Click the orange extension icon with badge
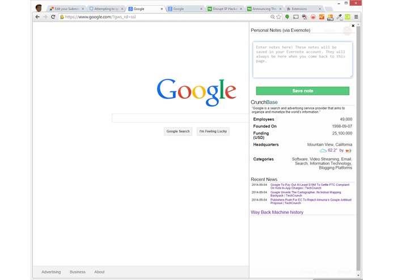Screen dimensions: 394x280 tap(330, 17)
